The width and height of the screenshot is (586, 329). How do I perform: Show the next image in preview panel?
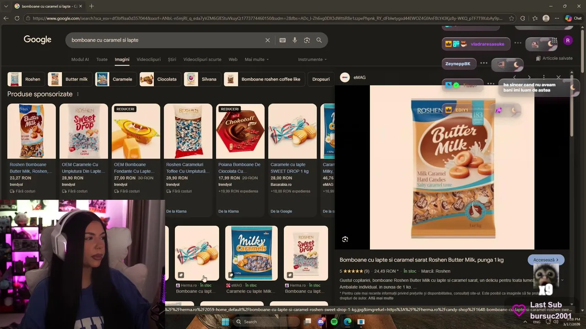click(x=529, y=78)
